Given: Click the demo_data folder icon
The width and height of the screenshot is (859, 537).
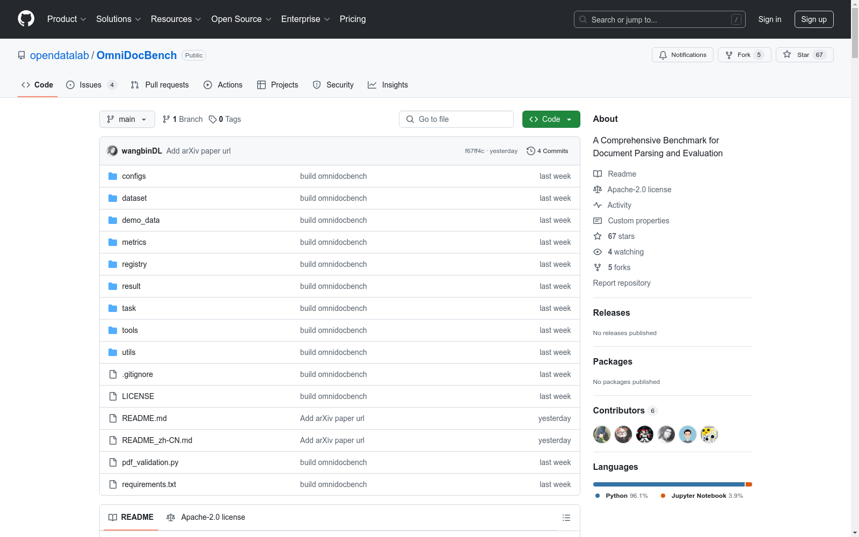Looking at the screenshot, I should tap(113, 220).
